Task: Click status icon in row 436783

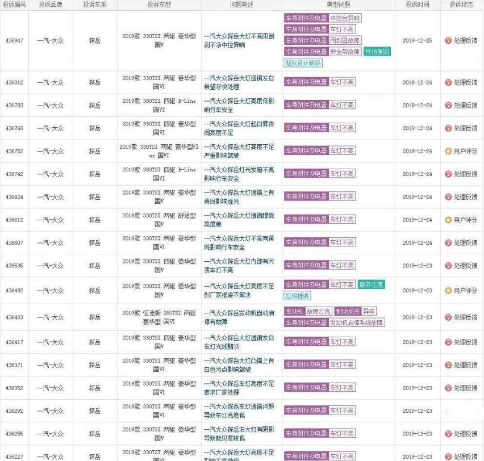Action: pos(448,106)
